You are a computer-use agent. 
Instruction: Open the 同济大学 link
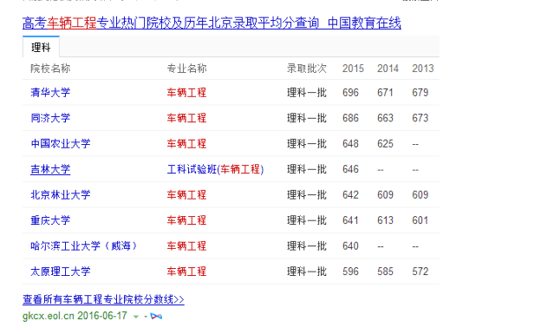click(50, 118)
